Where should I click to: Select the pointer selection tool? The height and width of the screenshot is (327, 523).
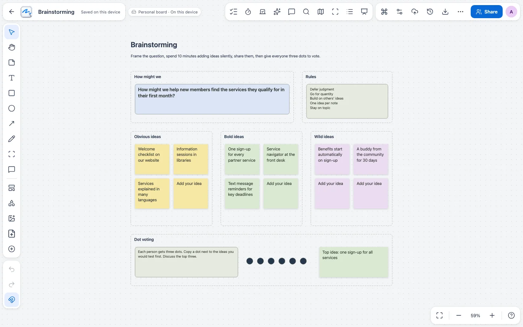click(12, 32)
